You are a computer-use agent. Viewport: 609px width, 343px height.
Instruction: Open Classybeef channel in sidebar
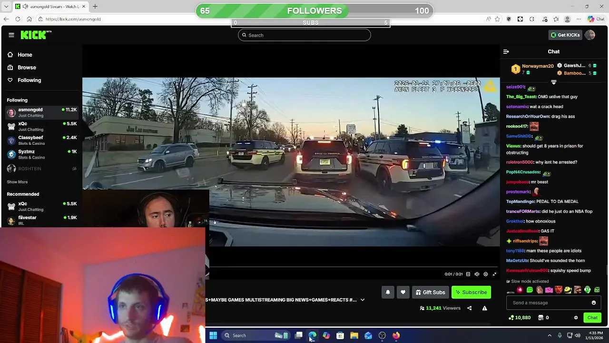(x=42, y=141)
